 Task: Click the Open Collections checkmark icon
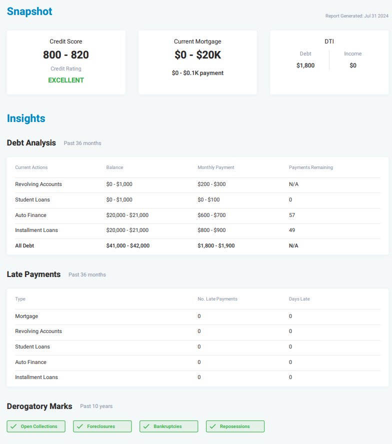point(13,426)
